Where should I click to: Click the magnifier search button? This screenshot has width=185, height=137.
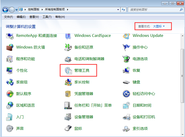pos(181,9)
